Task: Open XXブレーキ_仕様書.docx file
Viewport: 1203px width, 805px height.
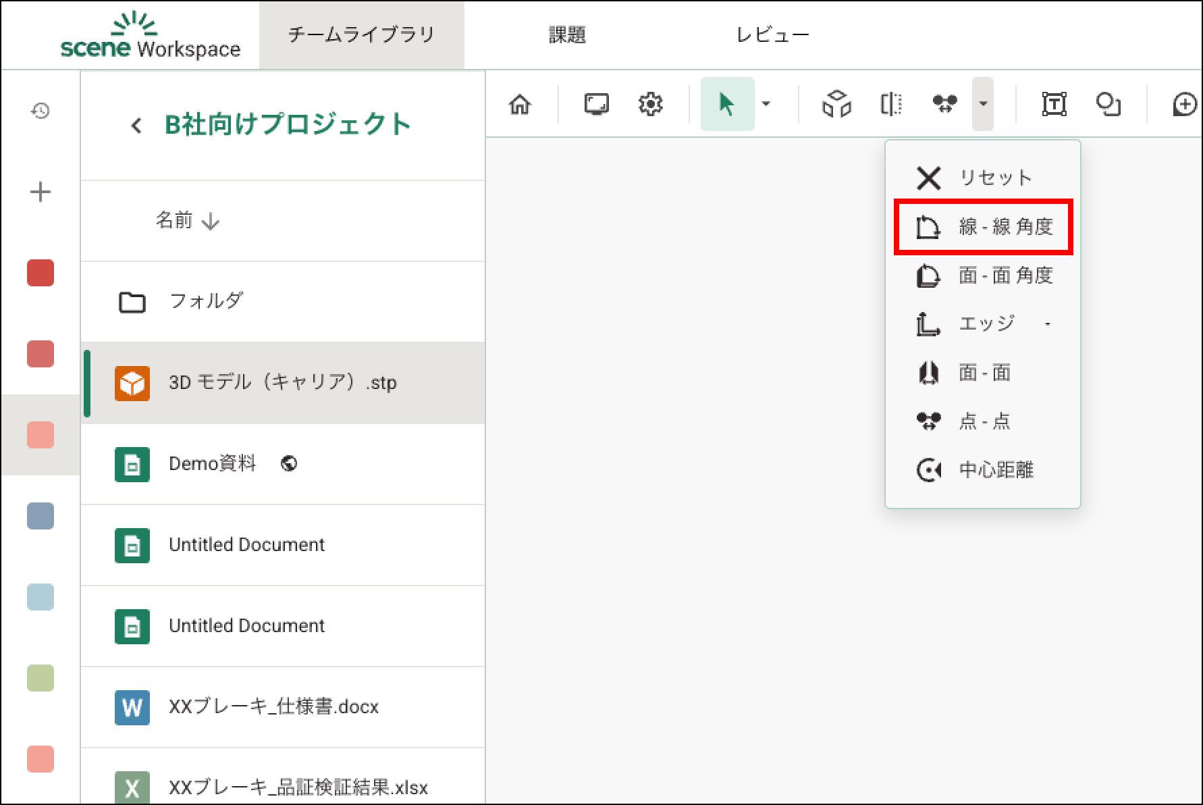Action: [273, 707]
